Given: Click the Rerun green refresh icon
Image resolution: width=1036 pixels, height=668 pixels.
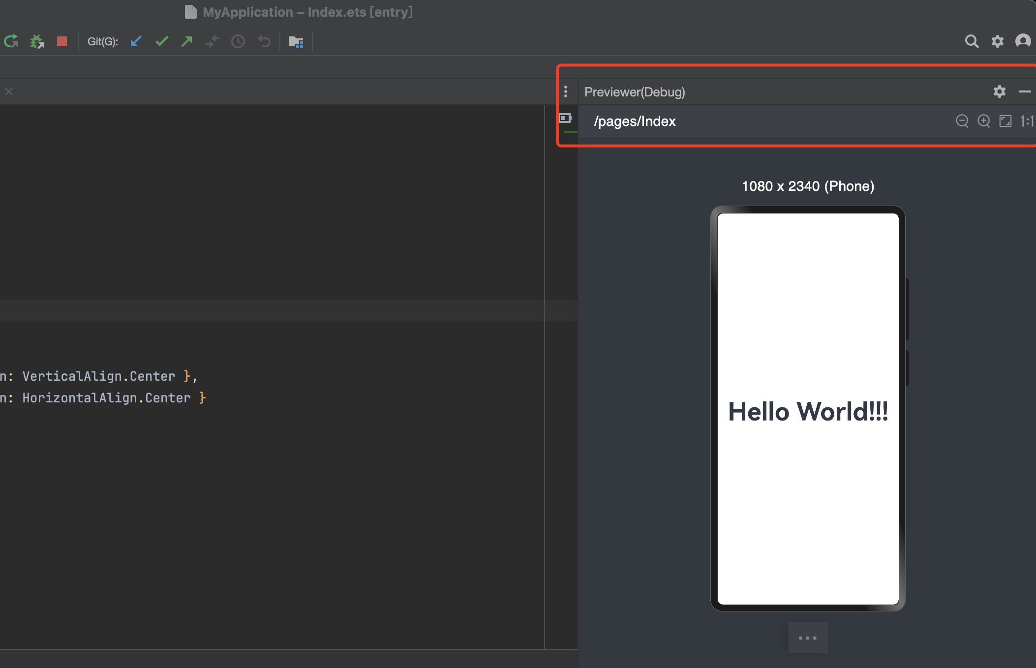Looking at the screenshot, I should 11,41.
